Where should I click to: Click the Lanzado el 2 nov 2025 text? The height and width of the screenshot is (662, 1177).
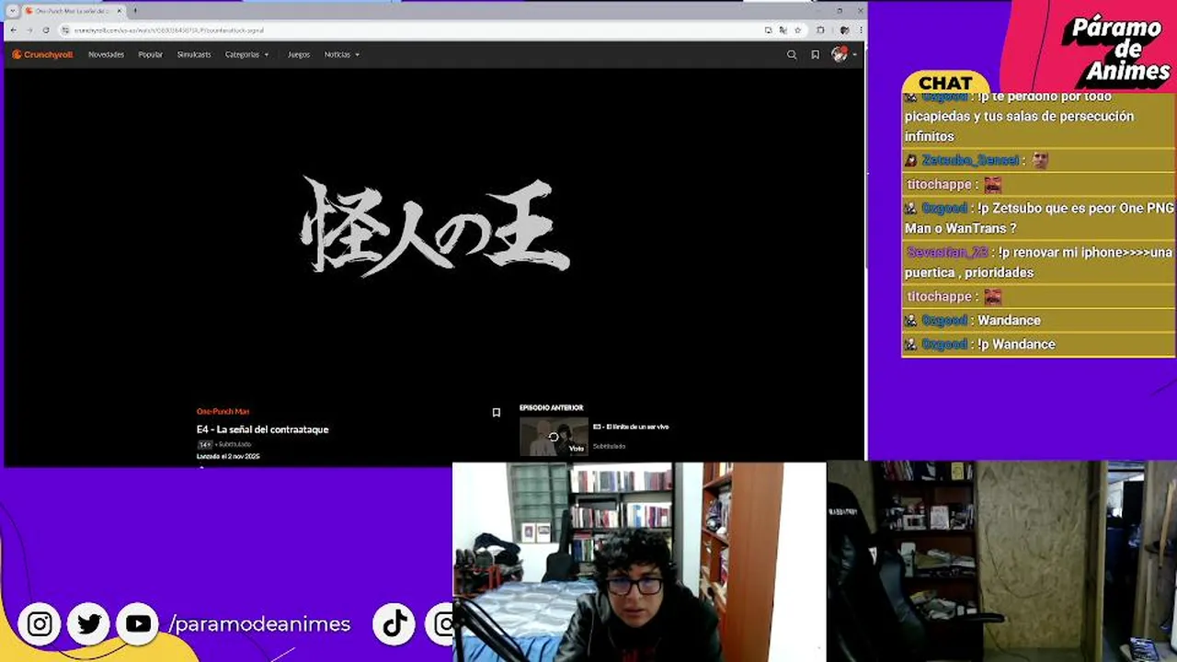228,456
